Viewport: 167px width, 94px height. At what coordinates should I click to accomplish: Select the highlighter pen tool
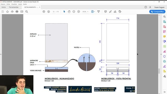click(110, 11)
